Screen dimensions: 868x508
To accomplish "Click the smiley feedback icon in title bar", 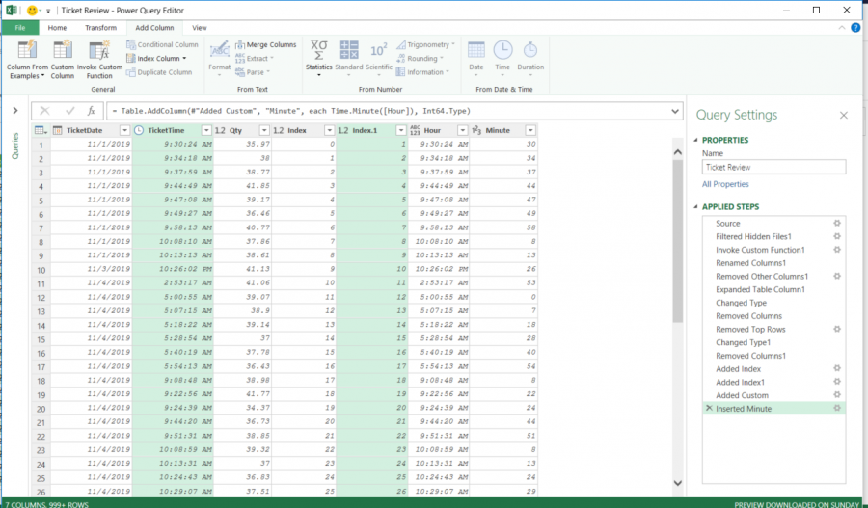I will coord(32,10).
